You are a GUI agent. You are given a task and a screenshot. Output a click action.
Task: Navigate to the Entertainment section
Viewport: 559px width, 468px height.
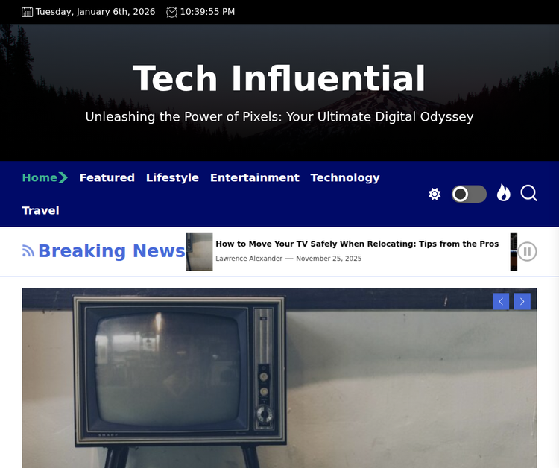(x=254, y=177)
